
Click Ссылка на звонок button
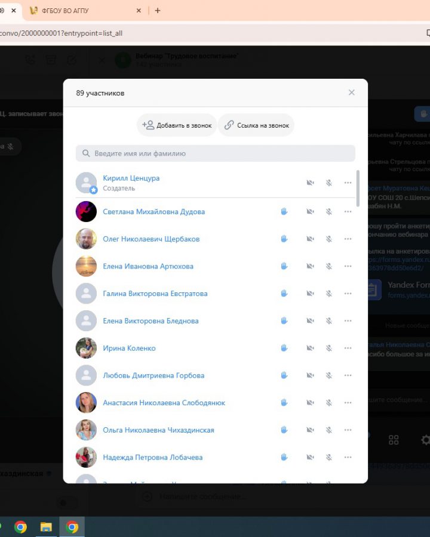256,125
